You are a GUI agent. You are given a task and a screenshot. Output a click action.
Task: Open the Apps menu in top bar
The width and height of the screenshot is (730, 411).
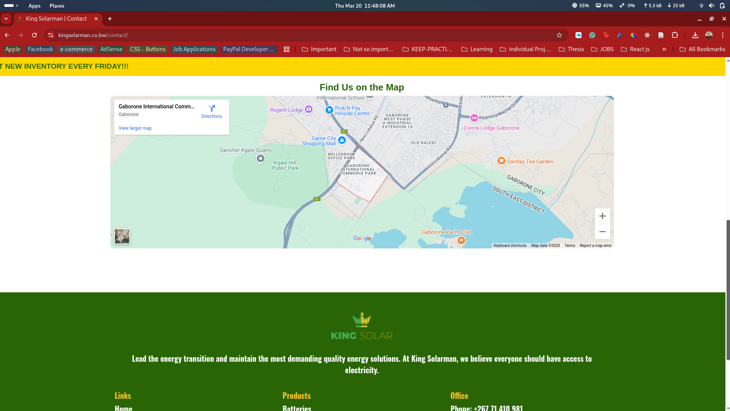click(x=34, y=6)
